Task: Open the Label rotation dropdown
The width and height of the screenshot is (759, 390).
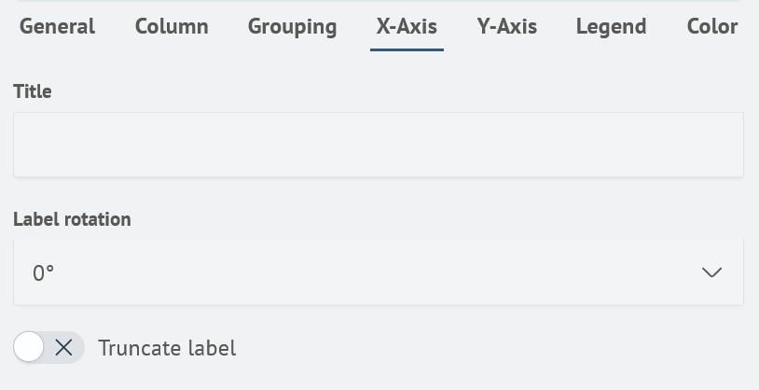Action: pos(378,272)
